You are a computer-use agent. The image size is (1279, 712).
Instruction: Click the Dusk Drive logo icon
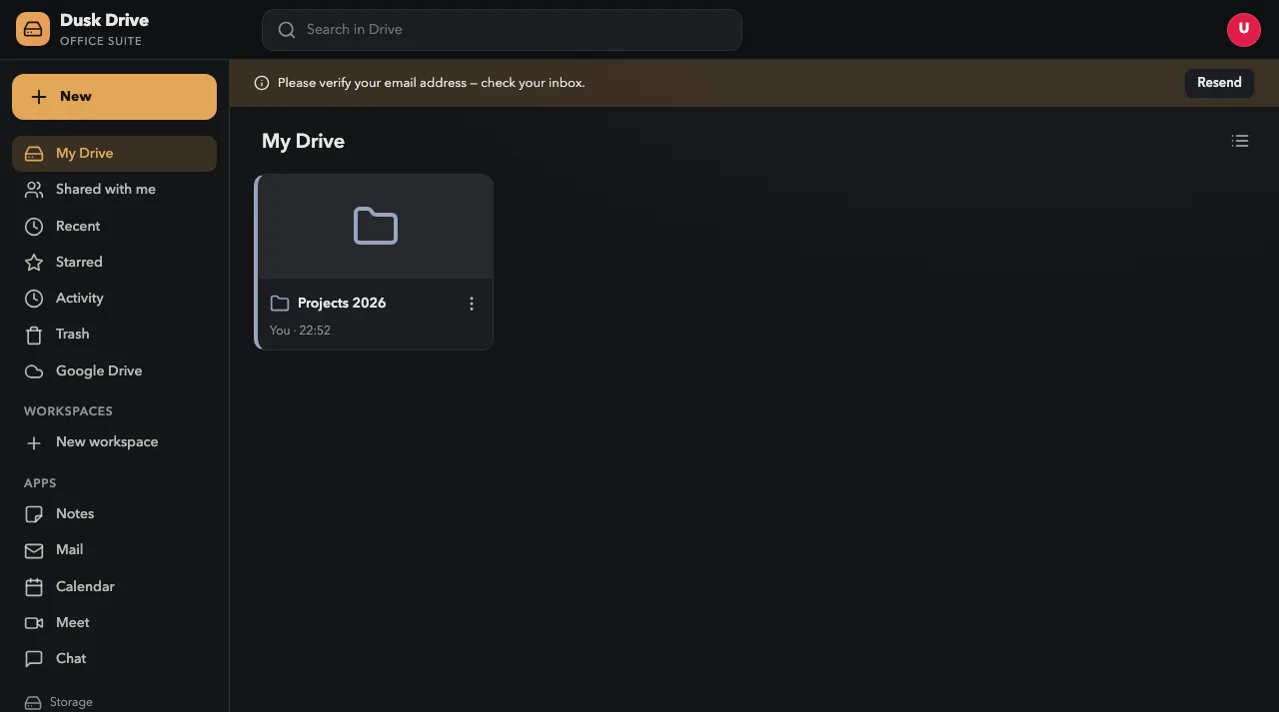coord(33,29)
